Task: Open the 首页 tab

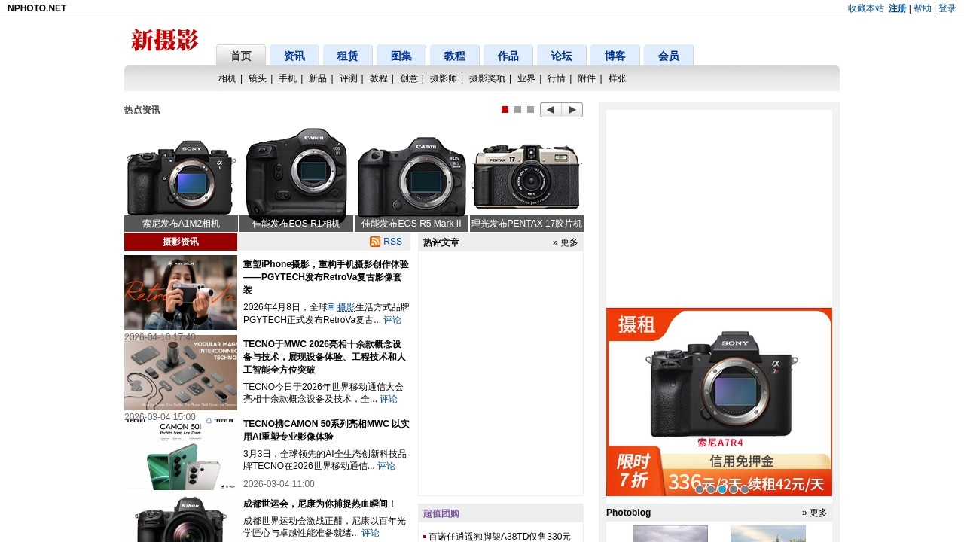Action: [241, 56]
